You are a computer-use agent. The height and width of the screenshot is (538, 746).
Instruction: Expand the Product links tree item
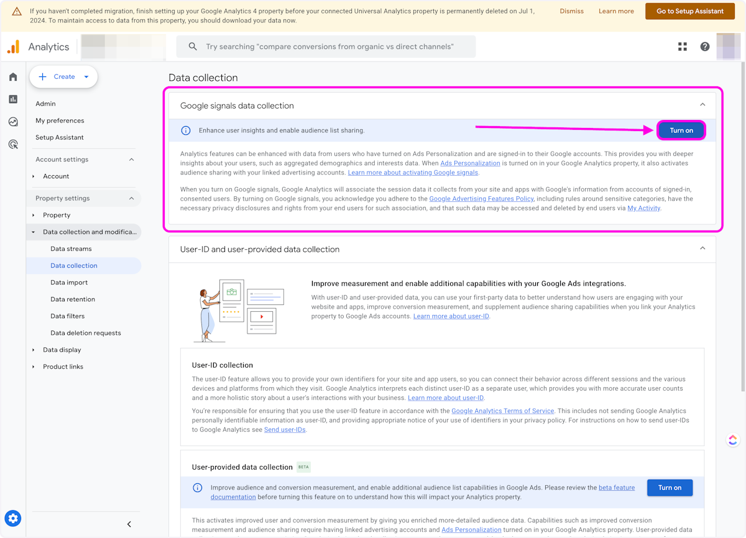click(x=34, y=367)
